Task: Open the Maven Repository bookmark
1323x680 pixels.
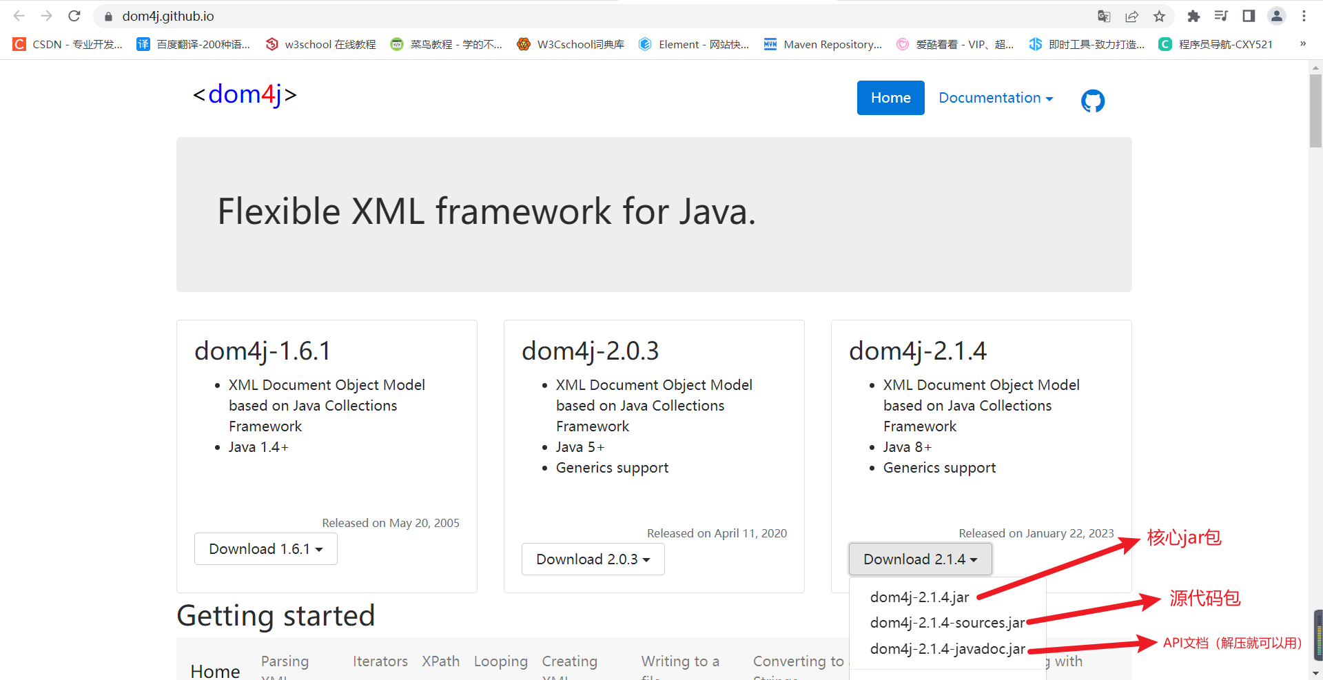Action: [823, 44]
